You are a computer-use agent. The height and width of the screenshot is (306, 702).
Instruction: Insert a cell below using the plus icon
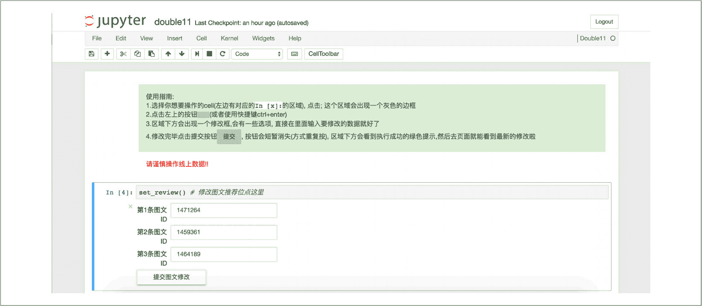tap(107, 54)
